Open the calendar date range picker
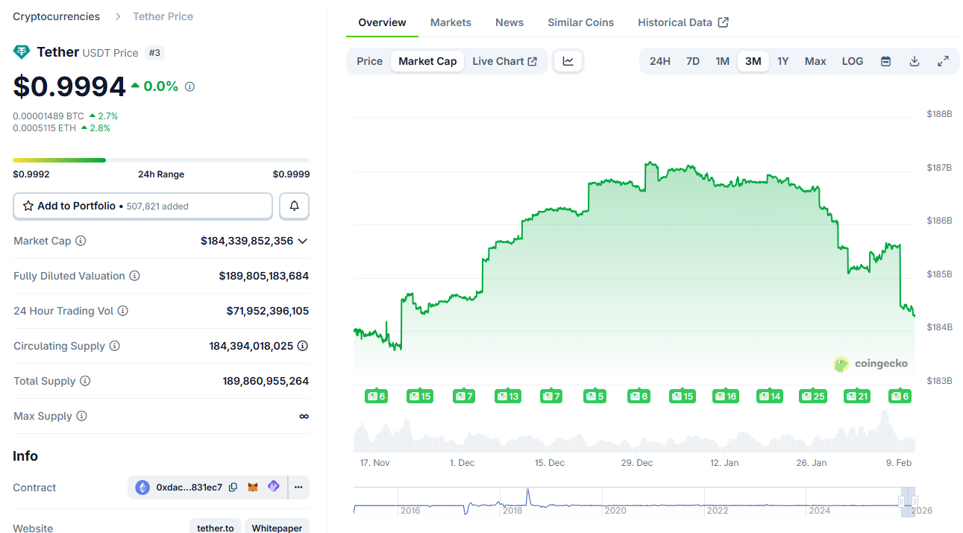This screenshot has height=533, width=963. tap(885, 61)
